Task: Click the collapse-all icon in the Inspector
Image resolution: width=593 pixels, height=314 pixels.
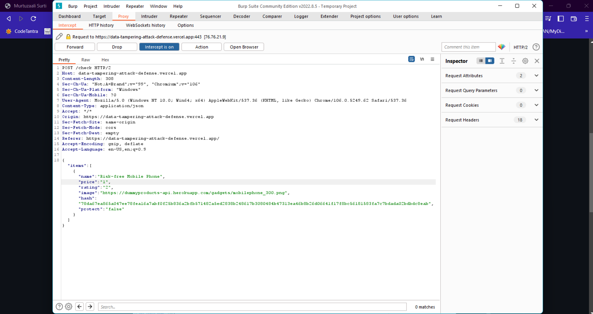Action: pos(514,61)
